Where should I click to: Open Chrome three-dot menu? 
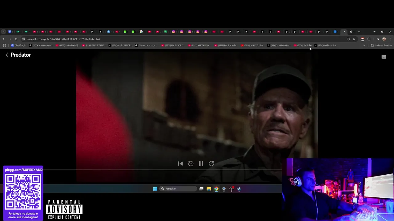[x=390, y=39]
